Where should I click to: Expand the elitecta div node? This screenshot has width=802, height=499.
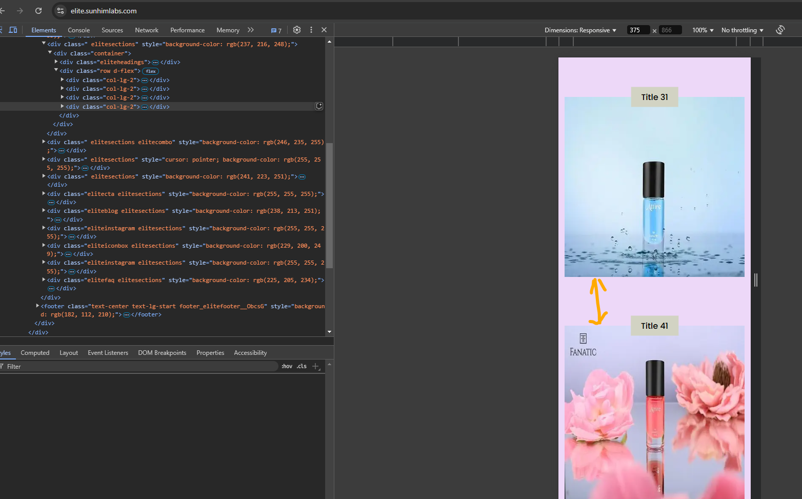tap(44, 193)
